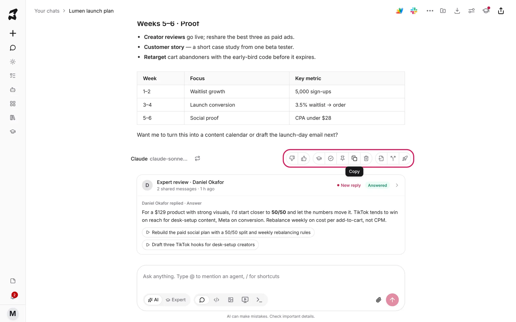Viewport: 516px width, 322px height.
Task: Click the share upload icon in top bar
Action: pos(501,11)
